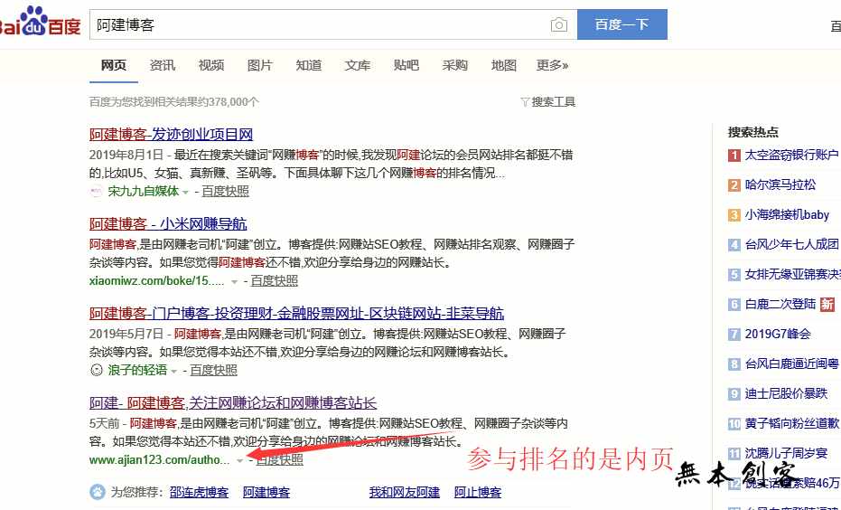Viewport: 841px width, 510px height.
Task: Open hot topic 2019G7峰会
Action: [778, 335]
